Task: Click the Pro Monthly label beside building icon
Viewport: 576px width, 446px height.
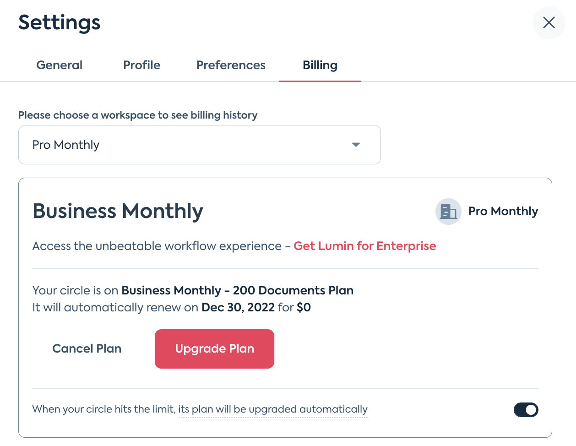Action: click(x=503, y=211)
